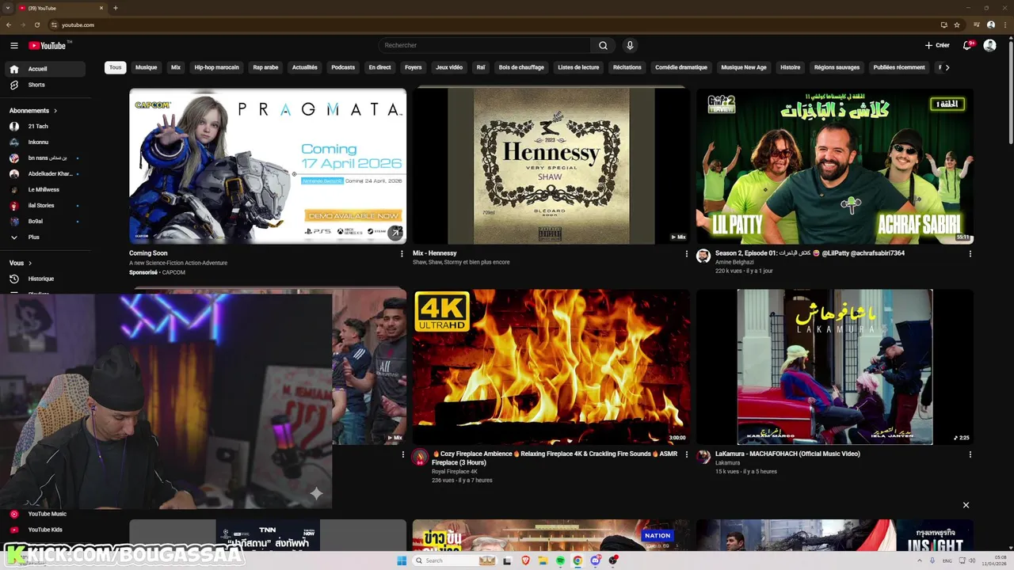
Task: Click the Mix - Hennessy title
Action: click(x=435, y=253)
